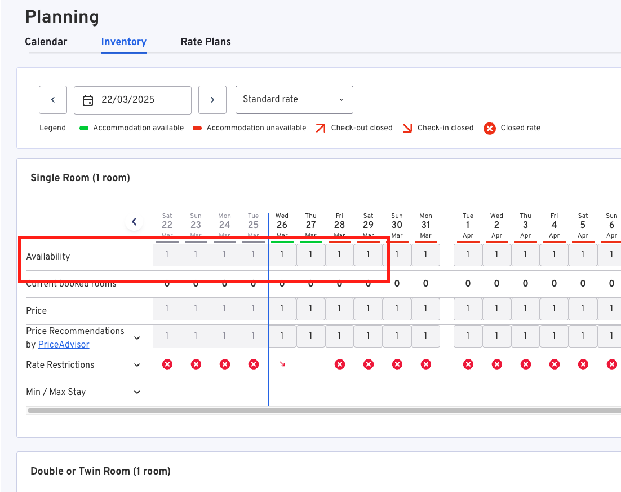Image resolution: width=621 pixels, height=492 pixels.
Task: Click Fri 4 Apr column header
Action: click(x=554, y=225)
